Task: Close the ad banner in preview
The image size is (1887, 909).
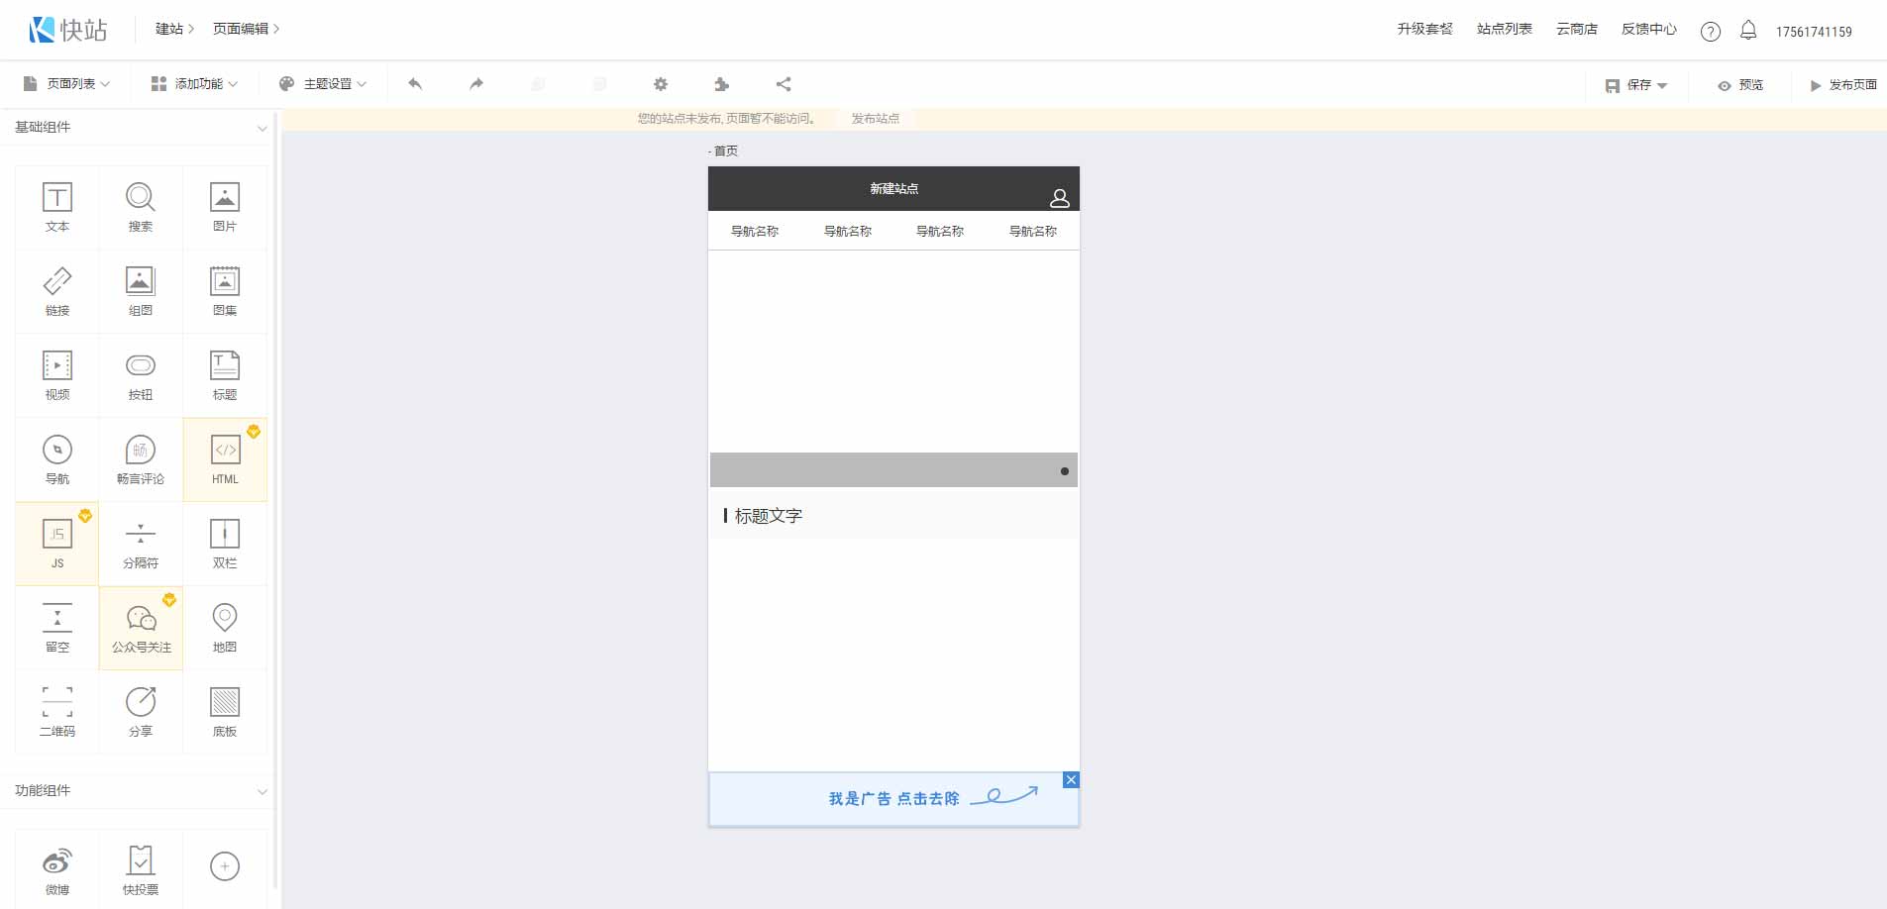Action: 1071,779
